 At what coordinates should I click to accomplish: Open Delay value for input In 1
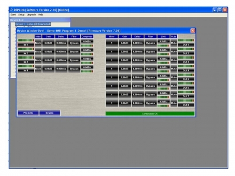(x=61, y=43)
